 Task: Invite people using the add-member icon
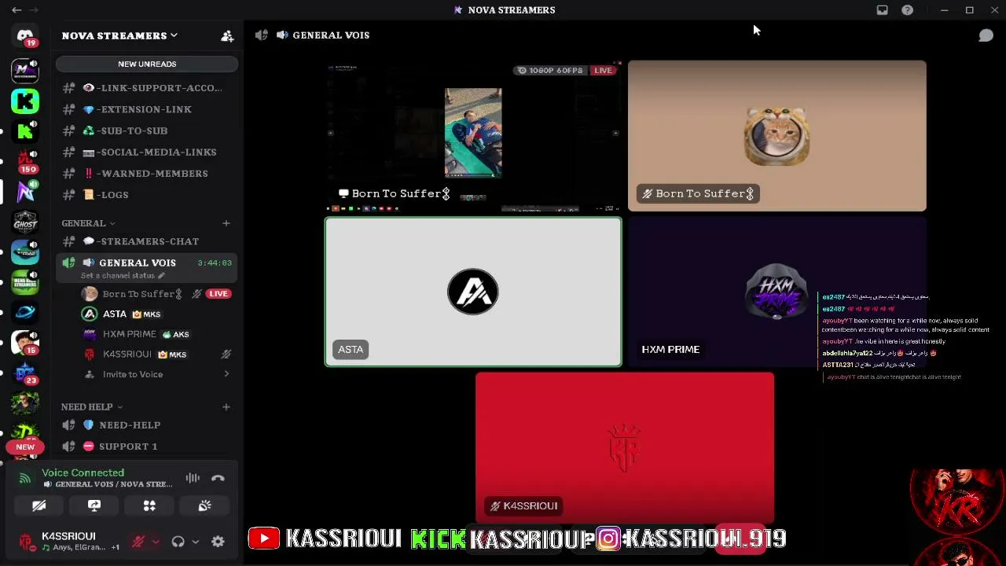click(x=227, y=35)
